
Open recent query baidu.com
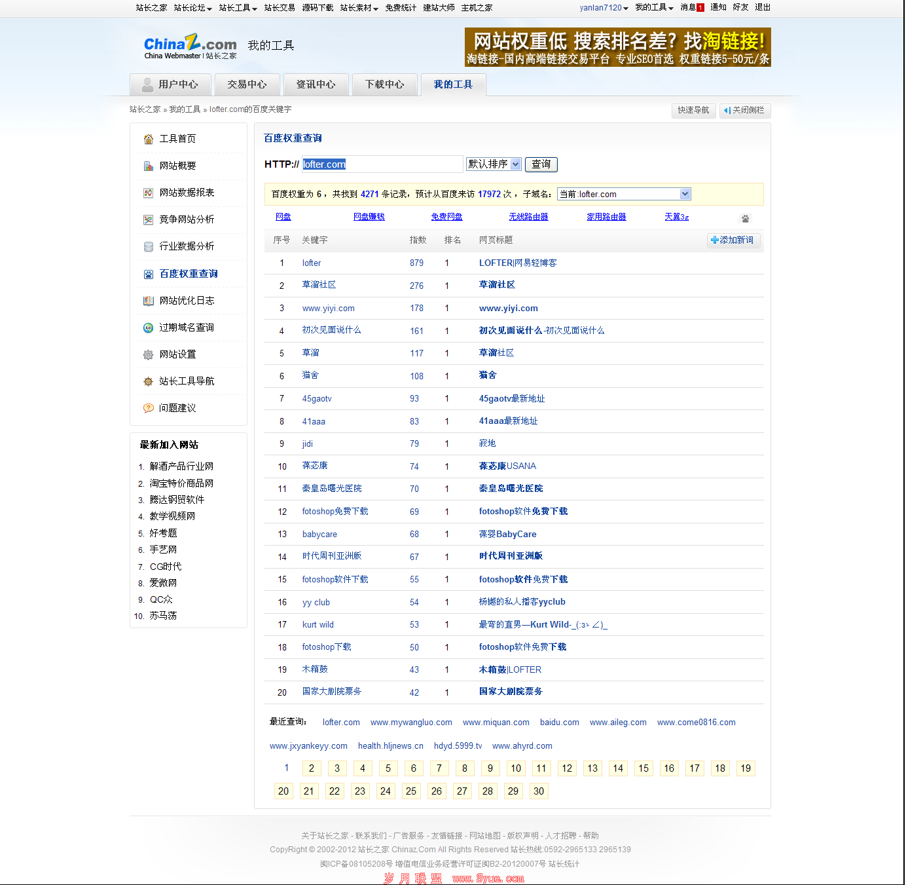point(560,723)
